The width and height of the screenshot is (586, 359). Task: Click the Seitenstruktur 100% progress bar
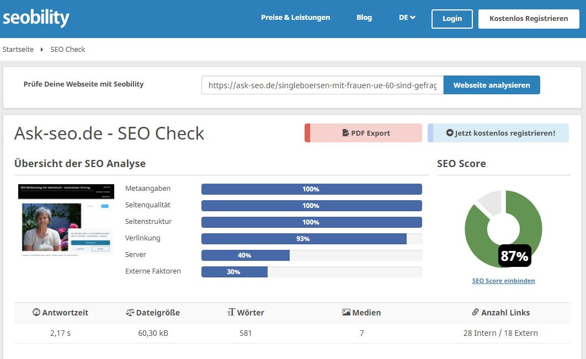pos(312,222)
